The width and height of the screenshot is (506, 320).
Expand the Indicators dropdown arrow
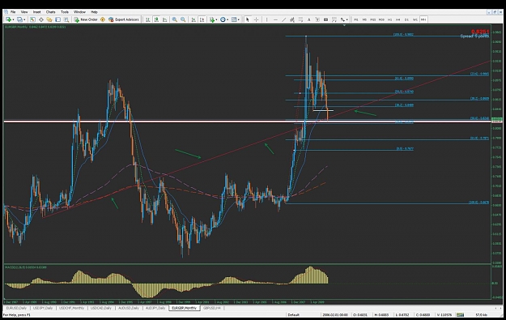[216, 19]
